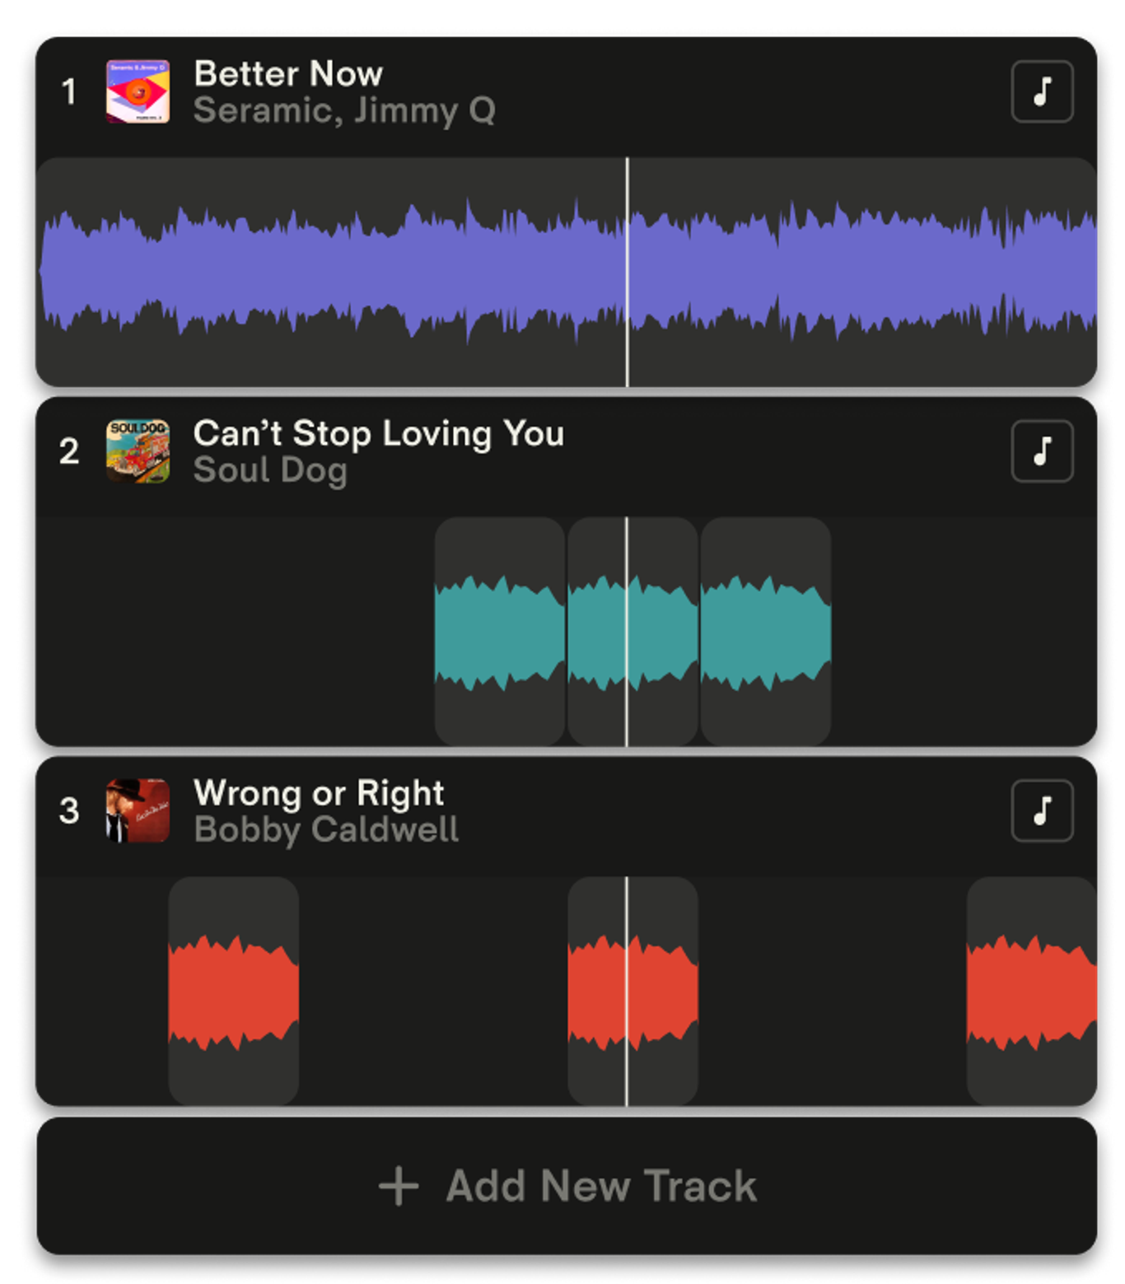Select the first teal clip of track 2
The width and height of the screenshot is (1125, 1284).
coord(499,633)
